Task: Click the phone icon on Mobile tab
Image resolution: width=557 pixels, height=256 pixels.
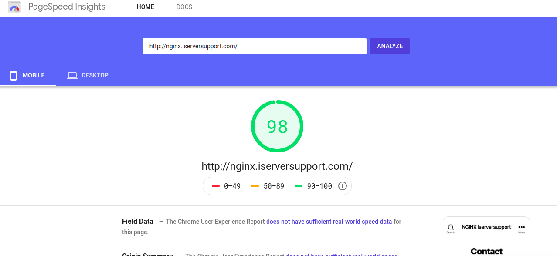Action: 14,75
